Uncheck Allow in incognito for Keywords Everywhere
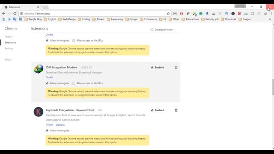The image size is (274, 154). (47, 130)
